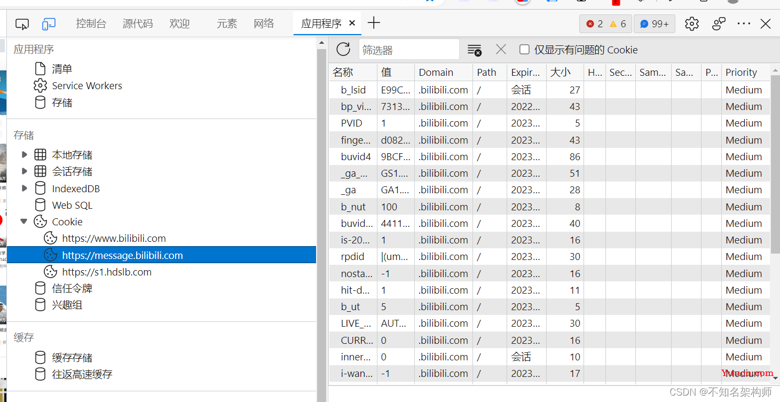Select the _ga cookie row
780x402 pixels.
point(549,190)
